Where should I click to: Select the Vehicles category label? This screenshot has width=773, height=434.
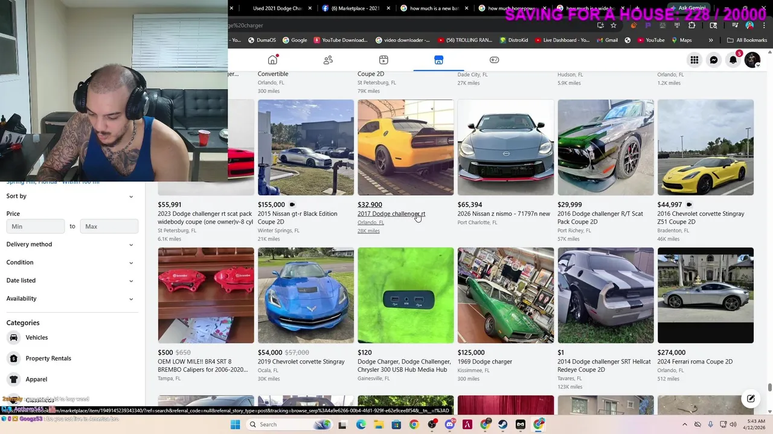37,338
